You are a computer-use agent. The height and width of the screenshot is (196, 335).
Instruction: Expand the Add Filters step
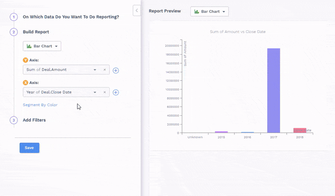tap(34, 120)
